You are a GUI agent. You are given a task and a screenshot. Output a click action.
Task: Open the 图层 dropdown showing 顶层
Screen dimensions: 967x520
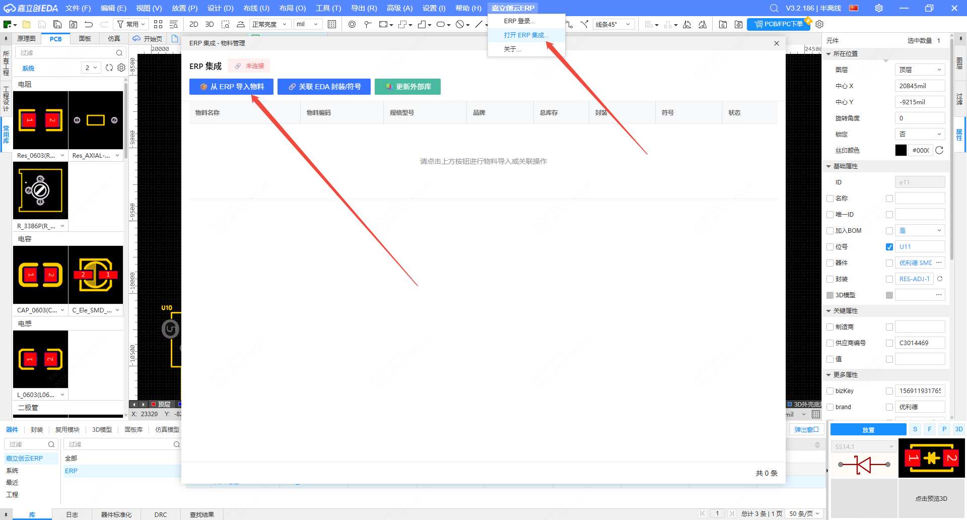point(920,70)
